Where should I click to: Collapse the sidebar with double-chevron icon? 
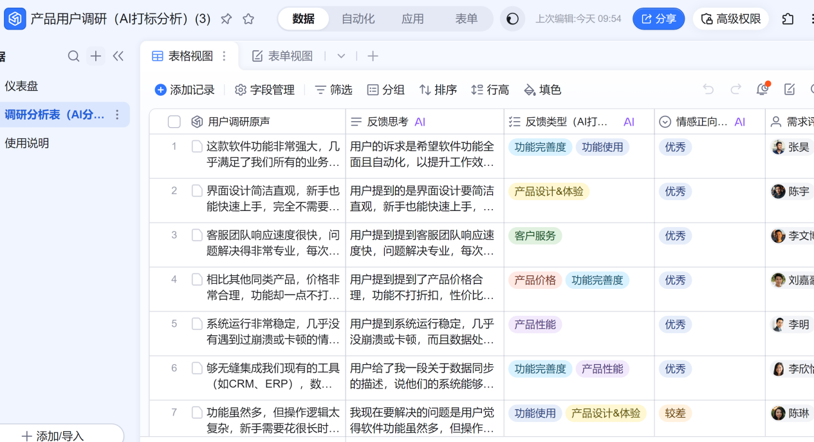point(118,57)
